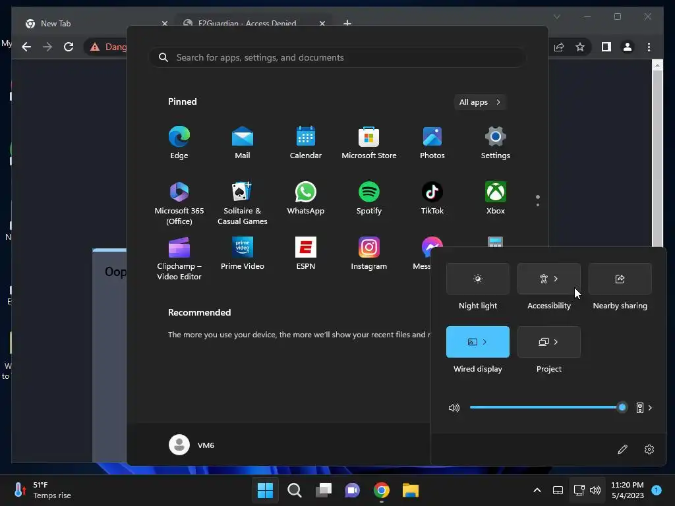Open Clipchamp Video Editor
675x506 pixels.
(179, 258)
